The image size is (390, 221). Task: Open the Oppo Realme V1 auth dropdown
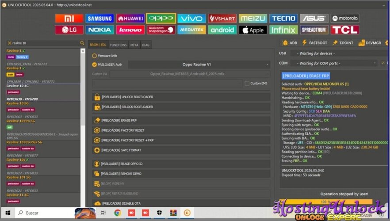tap(199, 65)
